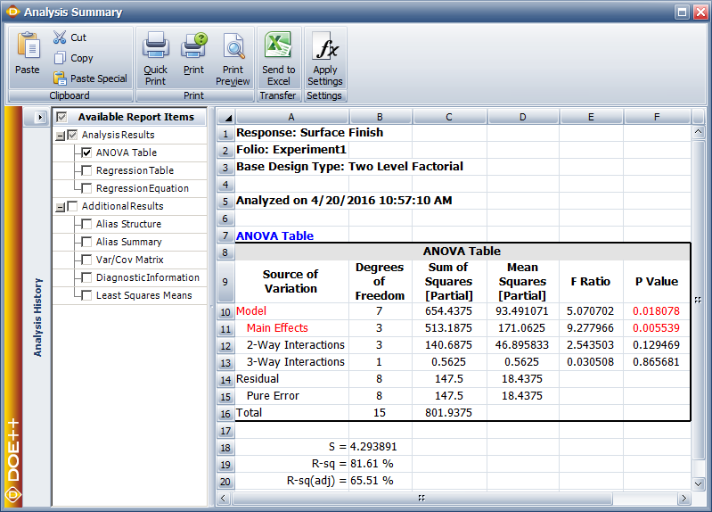Enable the Regression Equation checkbox
The height and width of the screenshot is (512, 712).
click(x=86, y=188)
